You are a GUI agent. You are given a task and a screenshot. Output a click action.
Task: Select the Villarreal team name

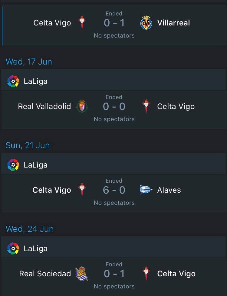point(173,23)
